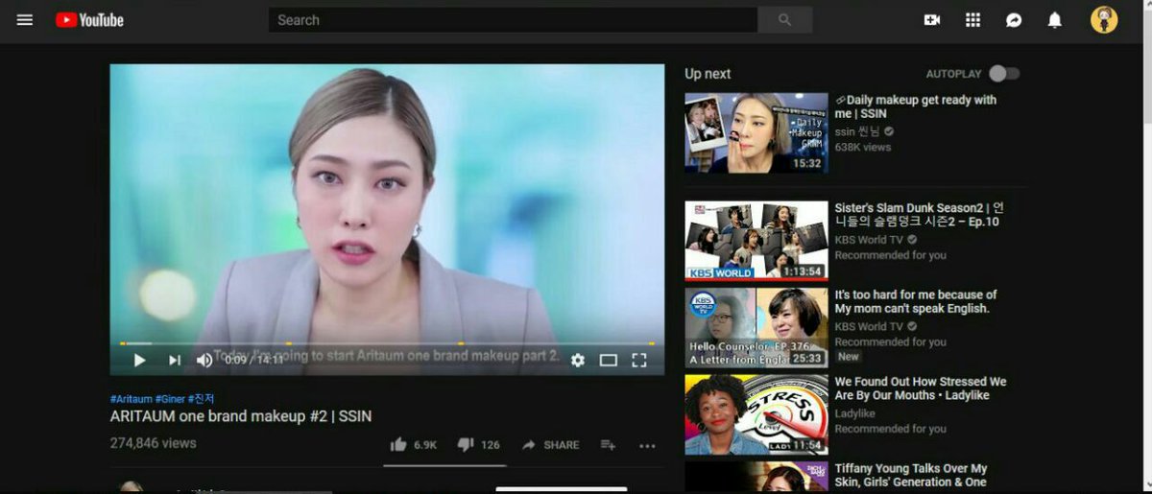Viewport: 1152px width, 494px height.
Task: Open the YouTube apps grid
Action: 972,20
